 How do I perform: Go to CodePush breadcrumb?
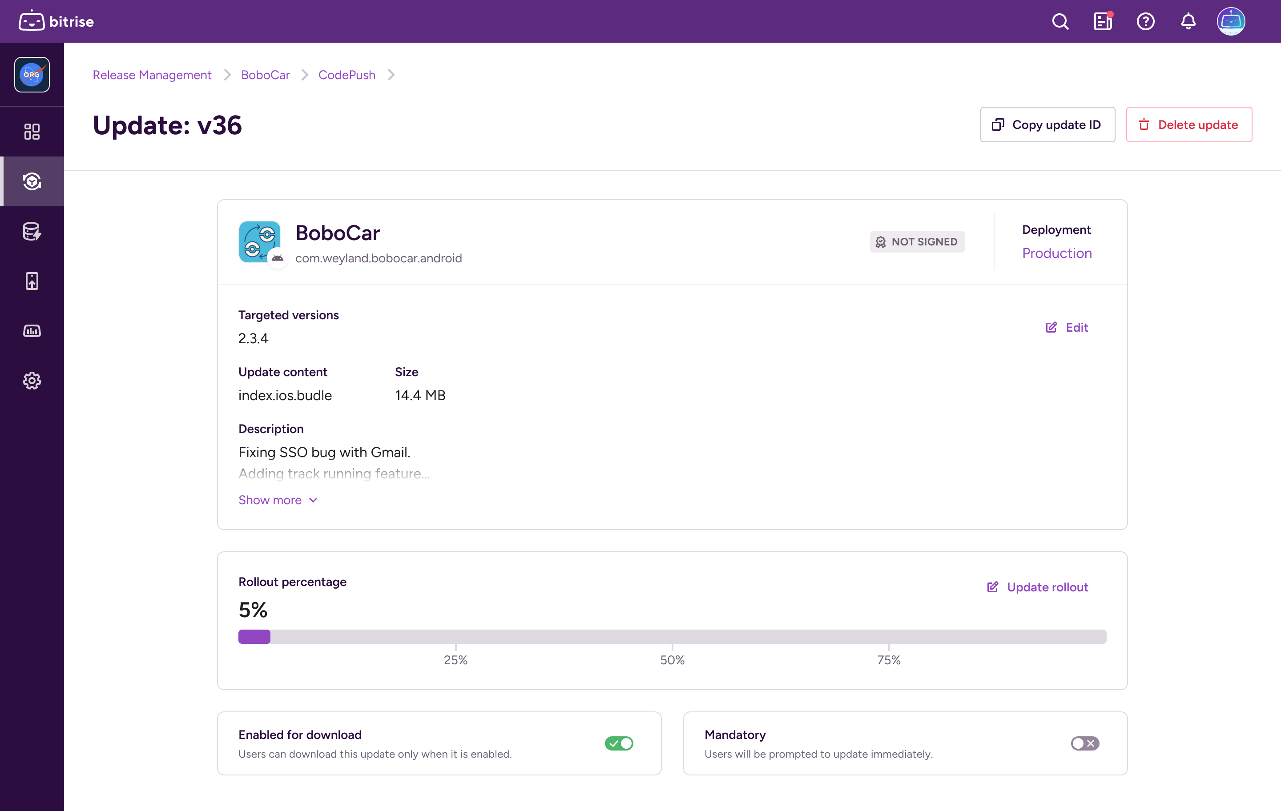[347, 75]
